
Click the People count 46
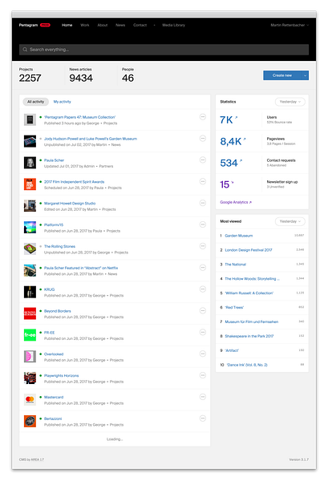(x=128, y=79)
